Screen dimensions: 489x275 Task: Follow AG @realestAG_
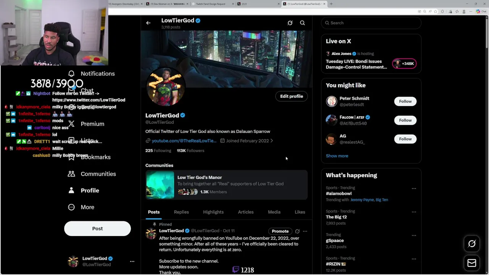405,139
